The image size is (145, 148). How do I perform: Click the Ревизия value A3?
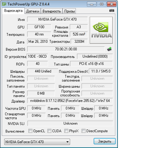79,27
